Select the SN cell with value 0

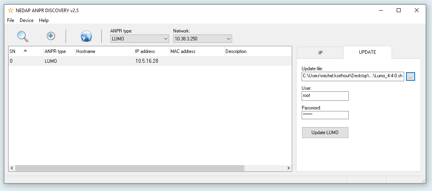point(11,61)
